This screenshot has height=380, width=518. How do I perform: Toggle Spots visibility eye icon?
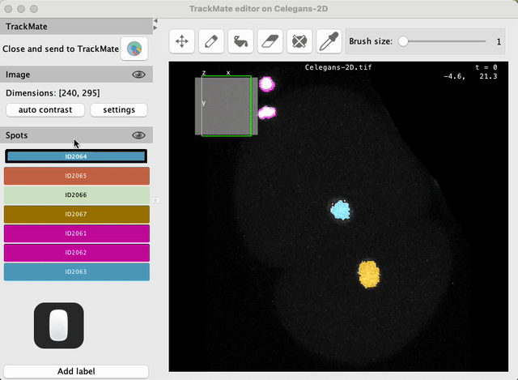pos(138,135)
